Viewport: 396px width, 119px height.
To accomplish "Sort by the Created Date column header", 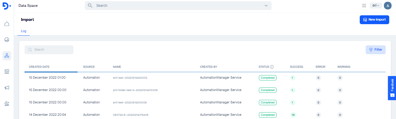I will [x=39, y=67].
